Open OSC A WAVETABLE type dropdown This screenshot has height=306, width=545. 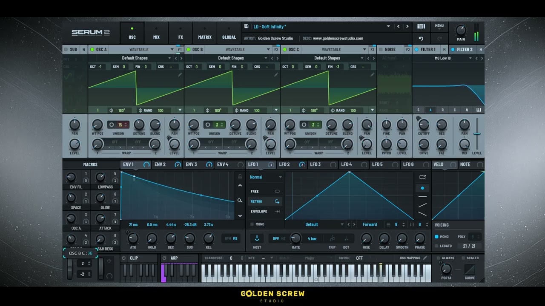pyautogui.click(x=172, y=50)
